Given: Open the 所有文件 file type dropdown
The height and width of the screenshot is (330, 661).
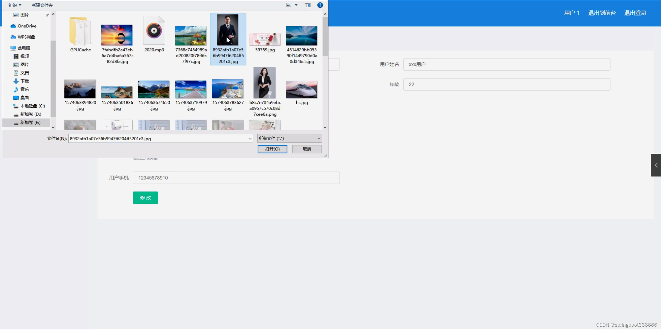Looking at the screenshot, I should pos(289,139).
